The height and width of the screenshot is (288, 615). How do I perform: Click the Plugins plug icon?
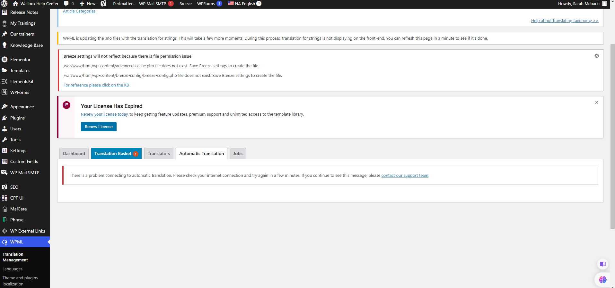[x=4, y=118]
